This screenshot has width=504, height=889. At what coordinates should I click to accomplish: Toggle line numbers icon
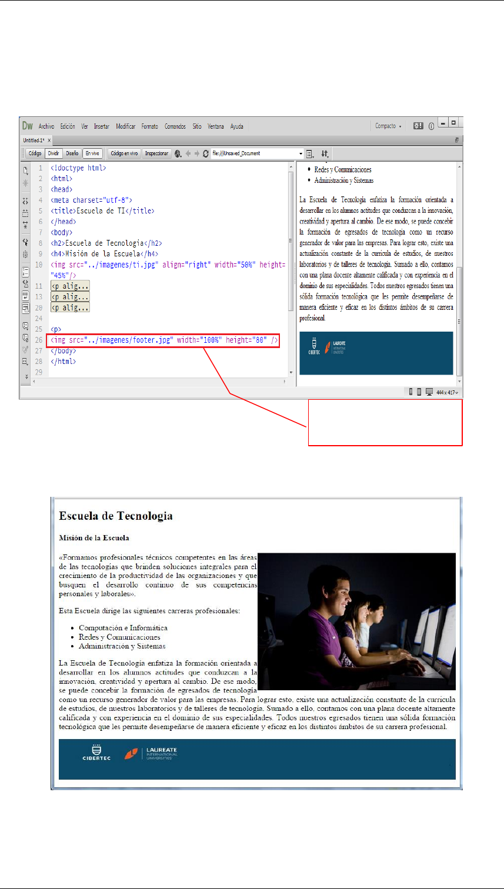pos(25,272)
